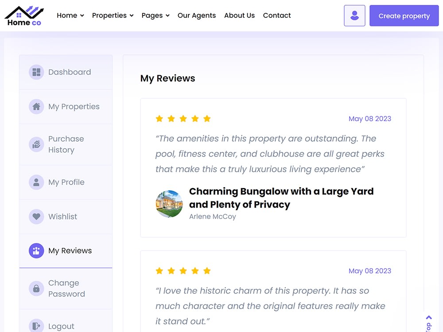The height and width of the screenshot is (332, 443).
Task: Open the Our Agents menu item
Action: (x=197, y=15)
